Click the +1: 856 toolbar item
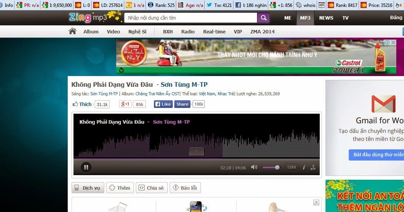Viewport: 404px width, 212px height. [281, 5]
